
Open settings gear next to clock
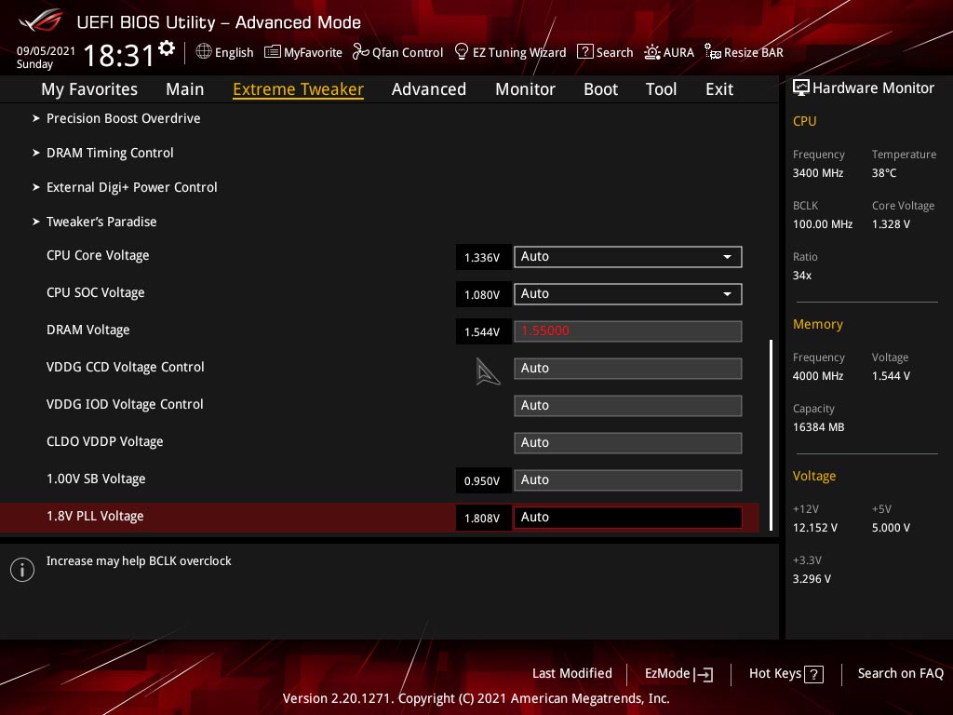[166, 48]
